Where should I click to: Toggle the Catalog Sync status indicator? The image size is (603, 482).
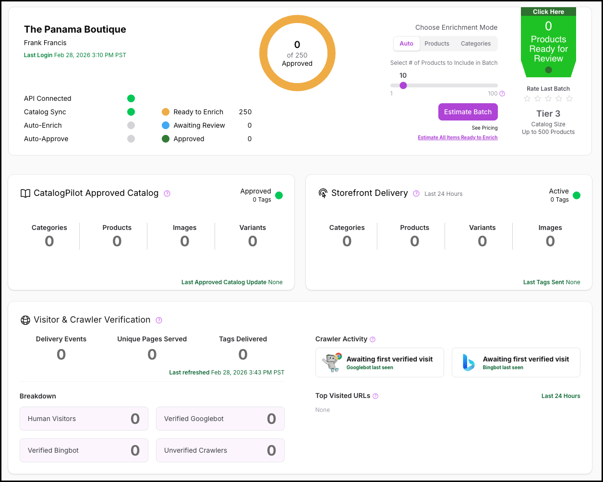click(x=131, y=112)
